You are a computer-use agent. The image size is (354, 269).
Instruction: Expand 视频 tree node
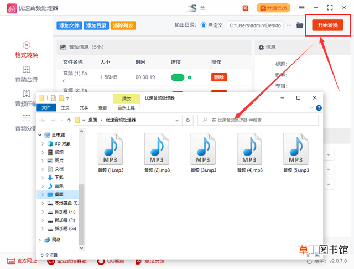(43, 152)
